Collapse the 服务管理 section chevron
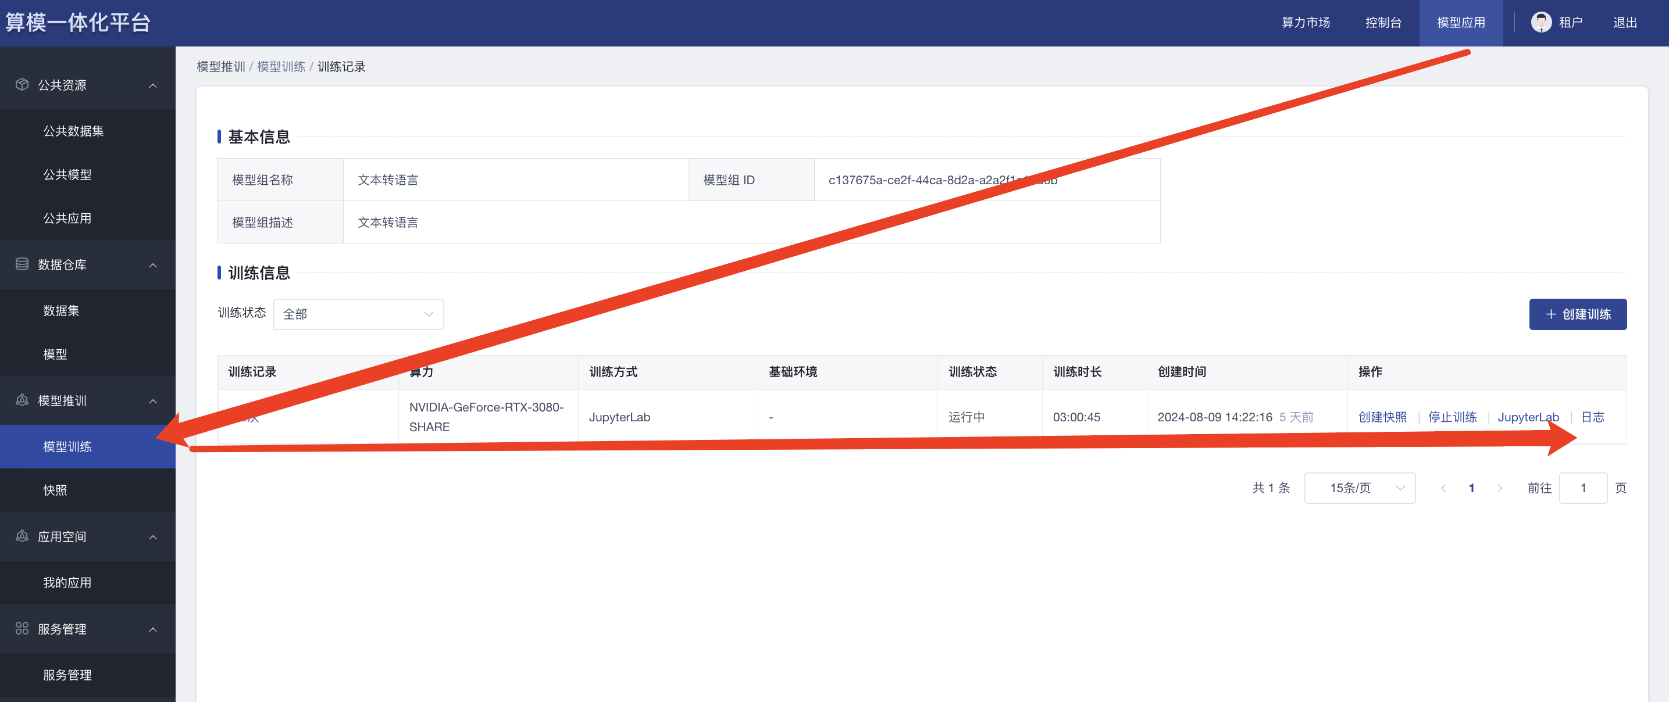The width and height of the screenshot is (1669, 702). (153, 629)
